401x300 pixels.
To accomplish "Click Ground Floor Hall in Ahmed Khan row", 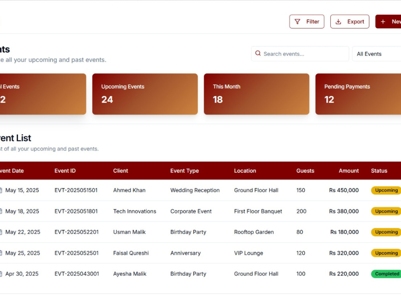I will pyautogui.click(x=256, y=190).
